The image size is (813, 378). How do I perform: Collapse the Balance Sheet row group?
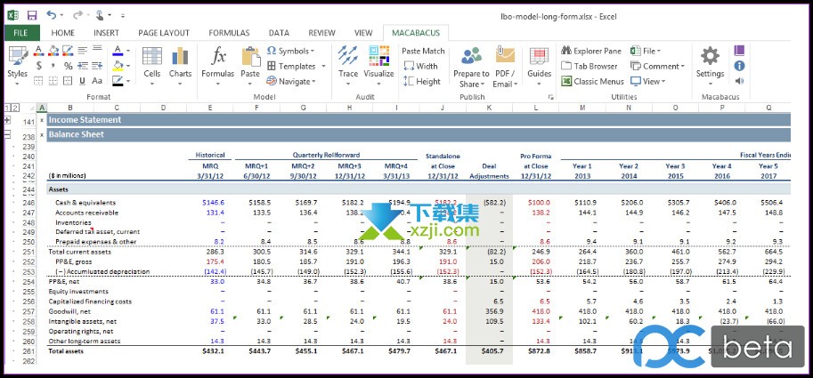coord(7,135)
